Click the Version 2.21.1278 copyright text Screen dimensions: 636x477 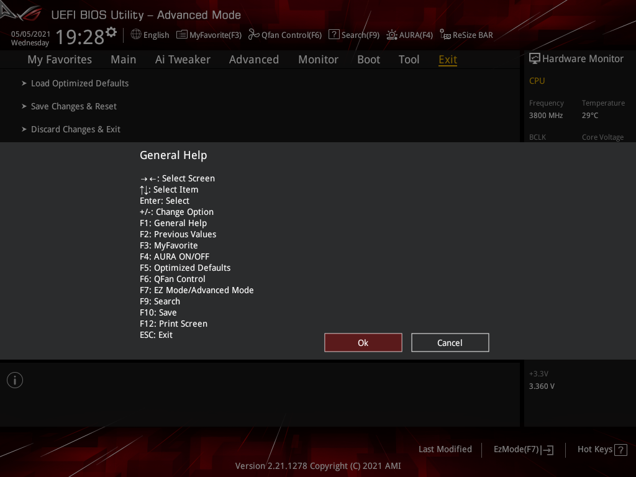pos(318,466)
